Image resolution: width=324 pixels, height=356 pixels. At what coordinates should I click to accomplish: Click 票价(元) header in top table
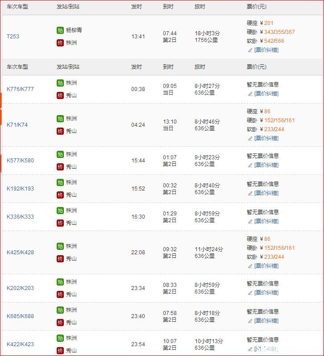pos(257,7)
